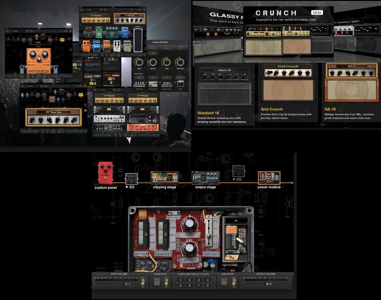Select the orange rack unit in dual rack
This screenshot has height=300, width=381.
pyautogui.click(x=142, y=127)
